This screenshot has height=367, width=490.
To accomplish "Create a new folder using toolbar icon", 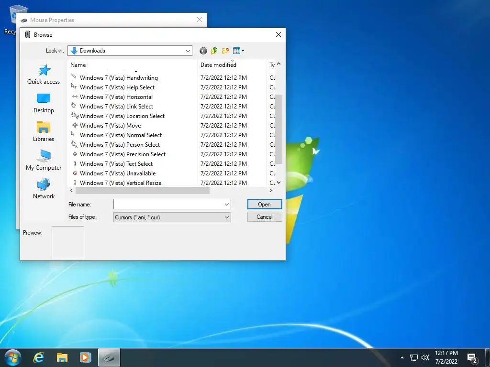I will (225, 51).
